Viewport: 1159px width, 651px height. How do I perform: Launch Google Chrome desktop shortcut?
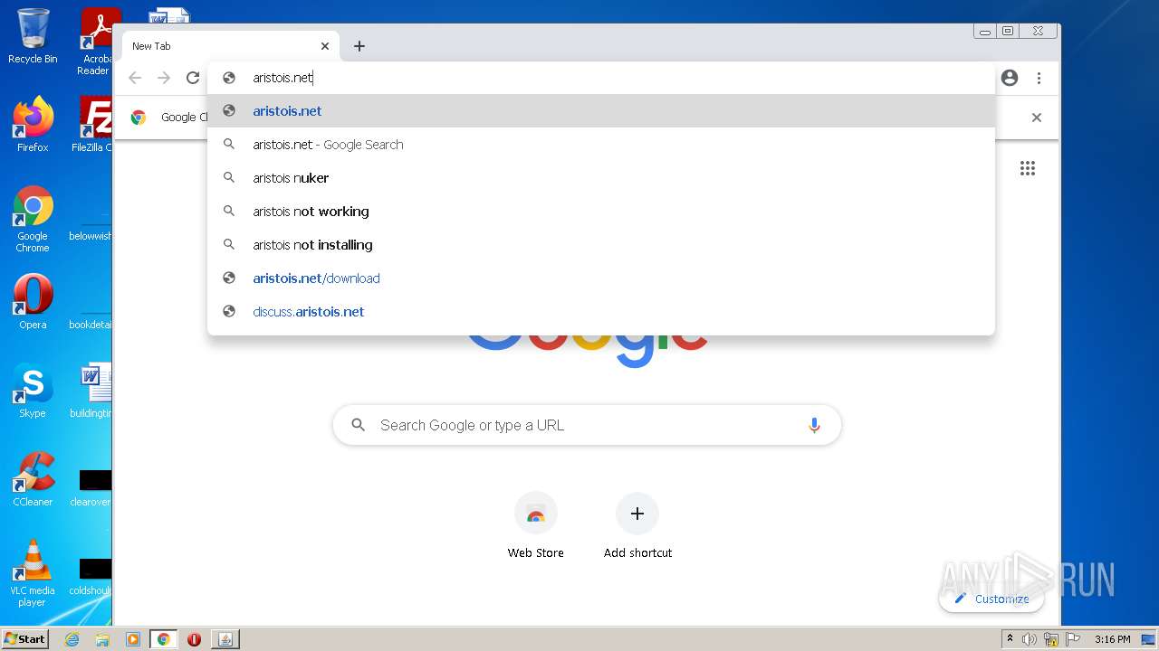coord(33,219)
